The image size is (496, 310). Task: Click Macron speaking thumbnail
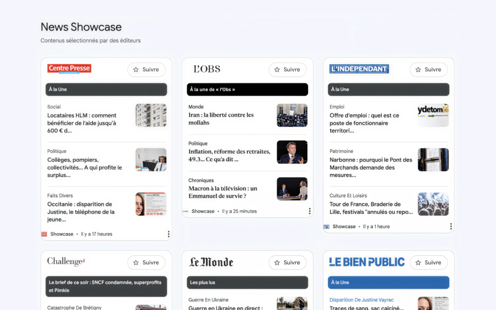point(292,152)
